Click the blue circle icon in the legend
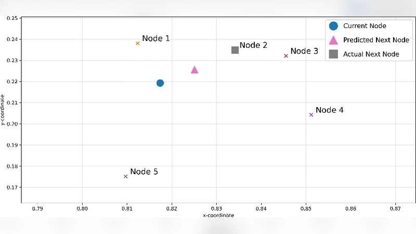Image resolution: width=416 pixels, height=234 pixels. point(334,25)
